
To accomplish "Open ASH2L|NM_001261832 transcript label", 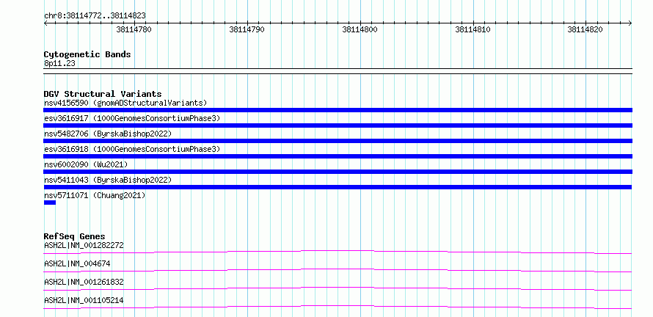I will [84, 282].
